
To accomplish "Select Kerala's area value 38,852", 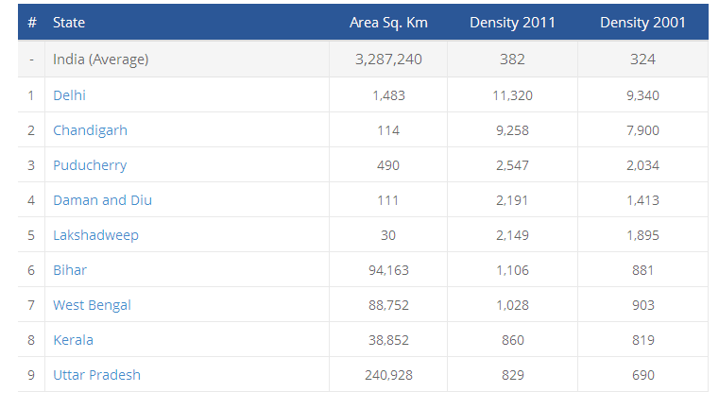I will (x=388, y=340).
